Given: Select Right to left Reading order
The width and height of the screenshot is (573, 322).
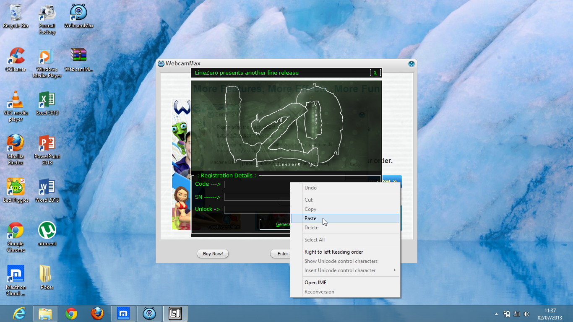Looking at the screenshot, I should pyautogui.click(x=345, y=252).
